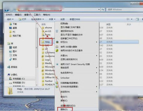Click the 大小 column header
143x111 pixels.
pos(129,24)
